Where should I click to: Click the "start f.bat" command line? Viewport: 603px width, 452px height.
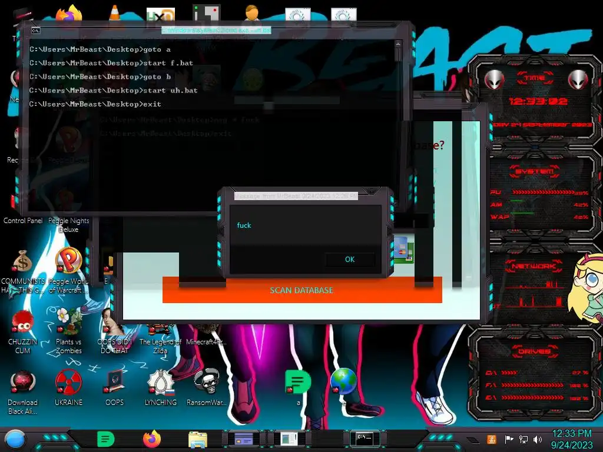[111, 63]
